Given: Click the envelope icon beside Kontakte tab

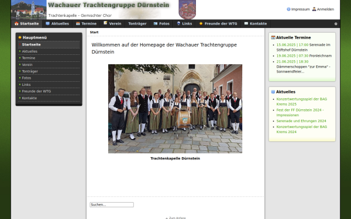Looking at the screenshot, I should tap(246, 23).
